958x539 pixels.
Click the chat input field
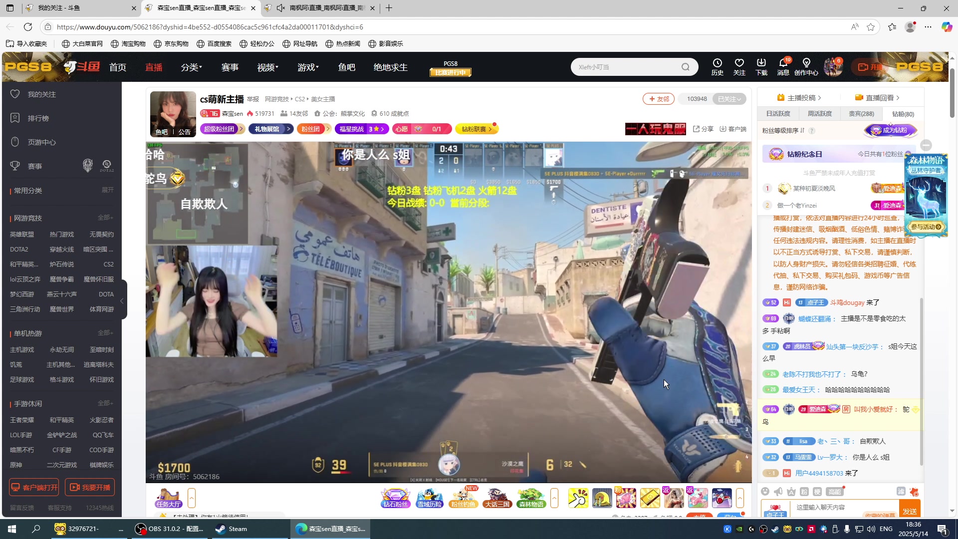844,508
